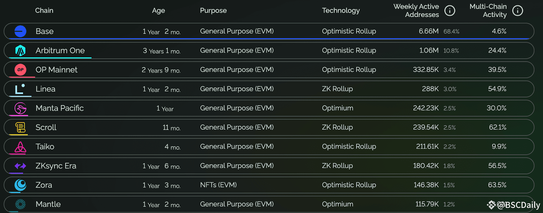The image size is (543, 213).
Task: Open Multi-Chain Activity info icon
Action: [518, 11]
